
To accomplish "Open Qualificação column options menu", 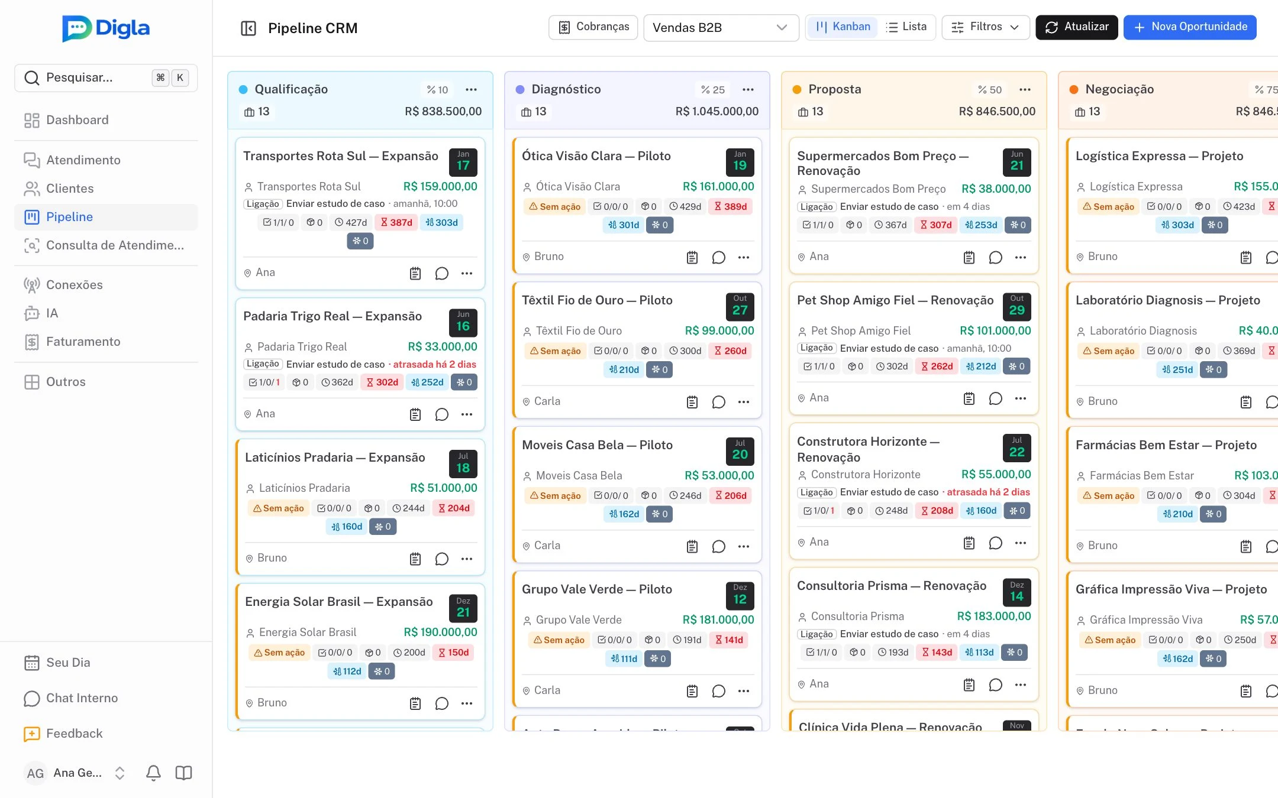I will (471, 89).
